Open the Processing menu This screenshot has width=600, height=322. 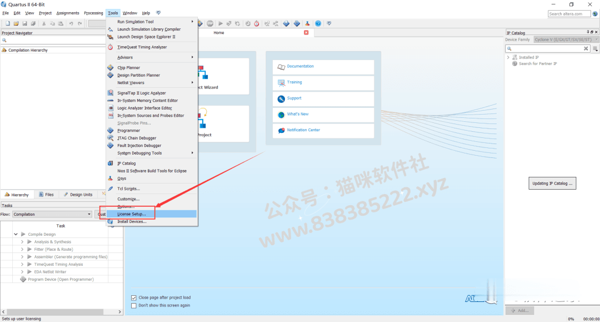pos(93,13)
